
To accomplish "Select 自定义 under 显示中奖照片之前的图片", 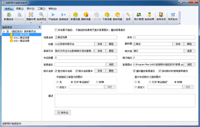I will [x=136, y=87].
